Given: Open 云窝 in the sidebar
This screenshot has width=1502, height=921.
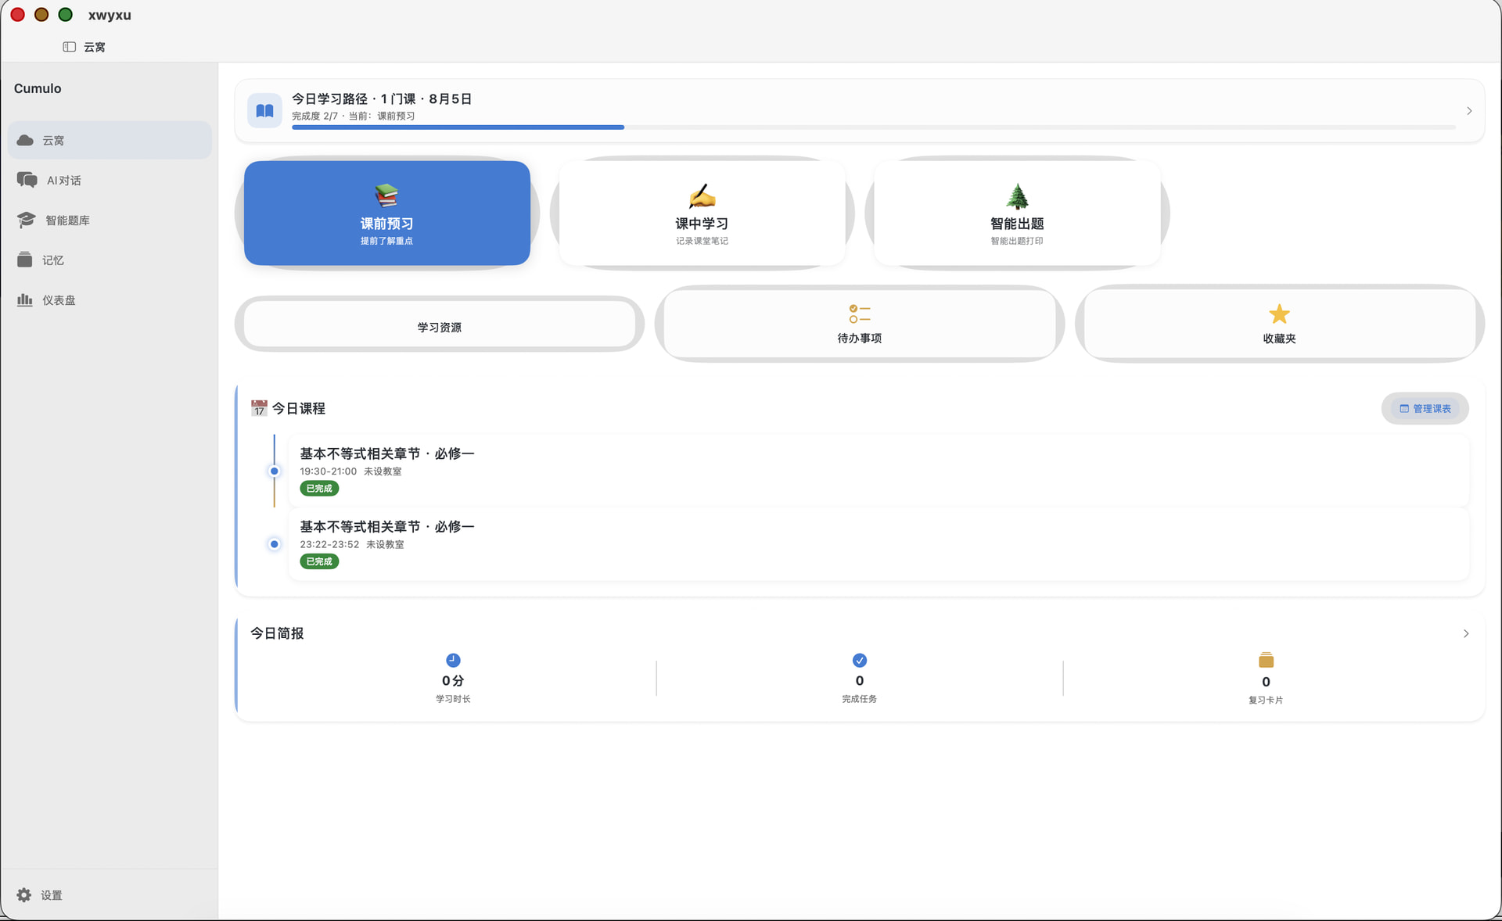Looking at the screenshot, I should [110, 140].
